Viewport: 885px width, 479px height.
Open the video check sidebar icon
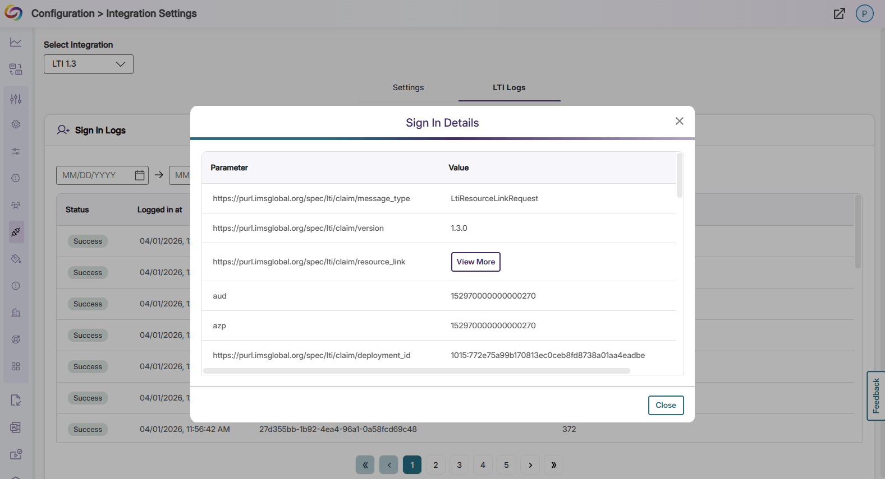[x=16, y=454]
